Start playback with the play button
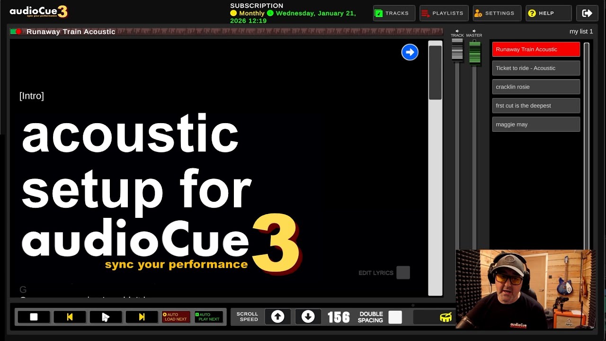The width and height of the screenshot is (606, 341). [x=106, y=317]
